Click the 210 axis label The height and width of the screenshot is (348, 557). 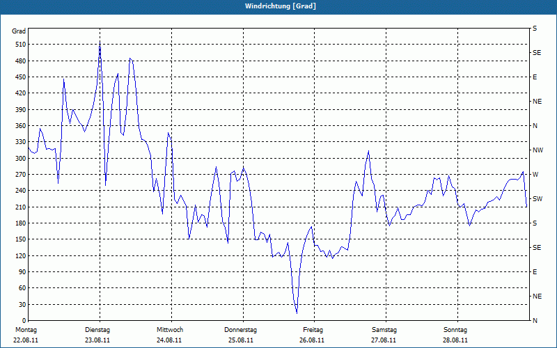(x=21, y=207)
